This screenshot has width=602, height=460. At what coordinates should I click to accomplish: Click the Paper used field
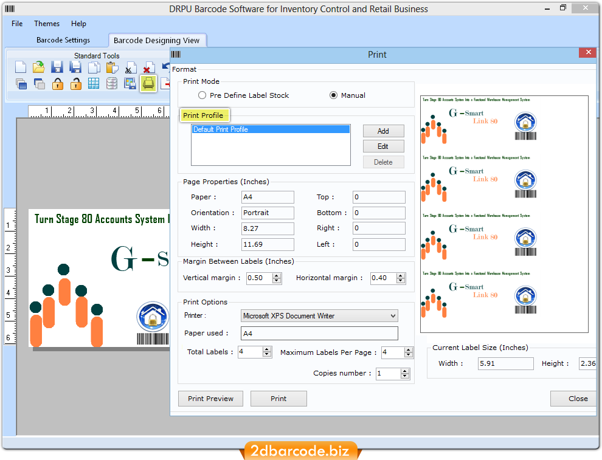click(319, 334)
